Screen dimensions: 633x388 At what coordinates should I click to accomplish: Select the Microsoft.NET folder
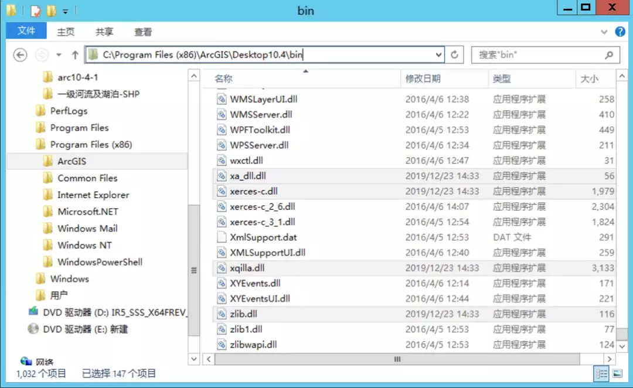(80, 212)
